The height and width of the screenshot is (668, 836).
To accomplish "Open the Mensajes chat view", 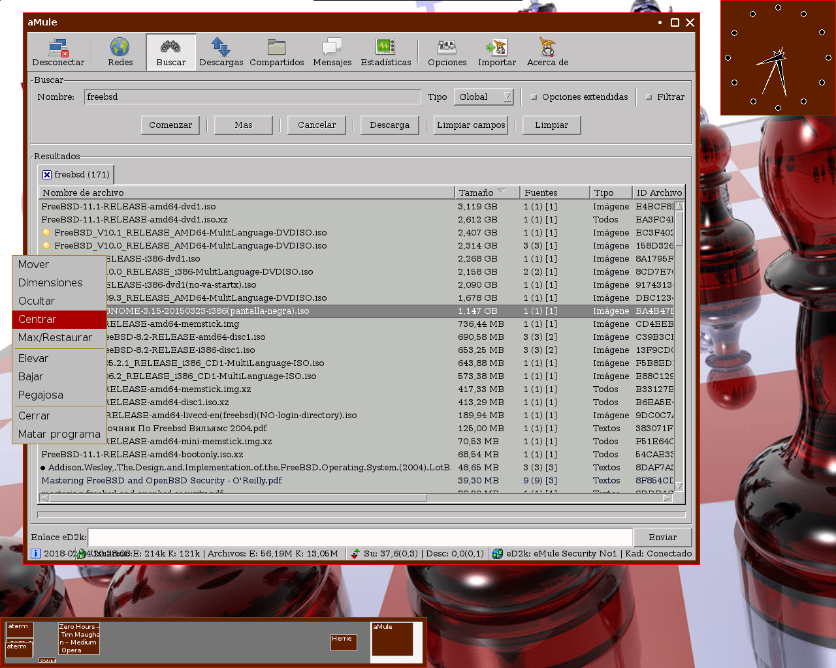I will click(332, 52).
